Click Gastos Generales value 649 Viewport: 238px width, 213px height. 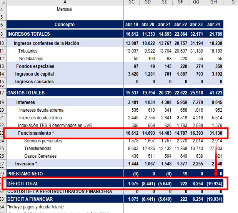click(183, 156)
